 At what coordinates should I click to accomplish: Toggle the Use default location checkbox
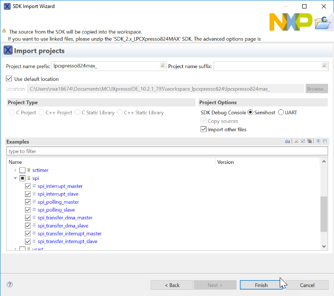coord(9,78)
